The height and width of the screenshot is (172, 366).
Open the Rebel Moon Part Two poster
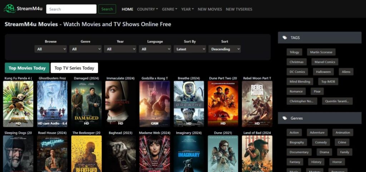[x=257, y=104]
